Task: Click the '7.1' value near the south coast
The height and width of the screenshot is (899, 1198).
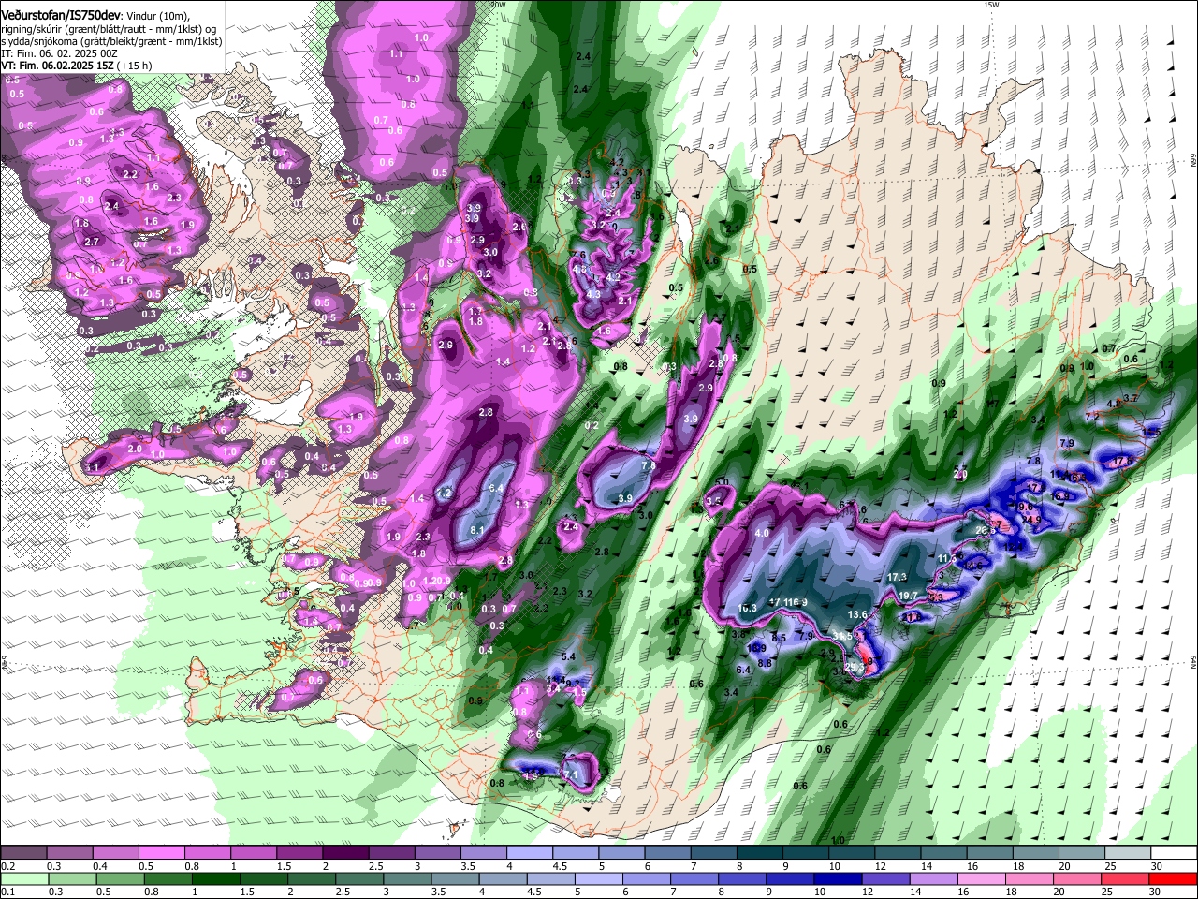Action: (570, 774)
